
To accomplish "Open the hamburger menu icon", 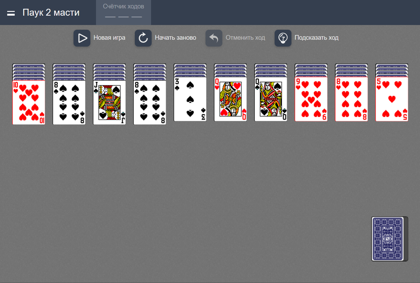I will (x=11, y=13).
